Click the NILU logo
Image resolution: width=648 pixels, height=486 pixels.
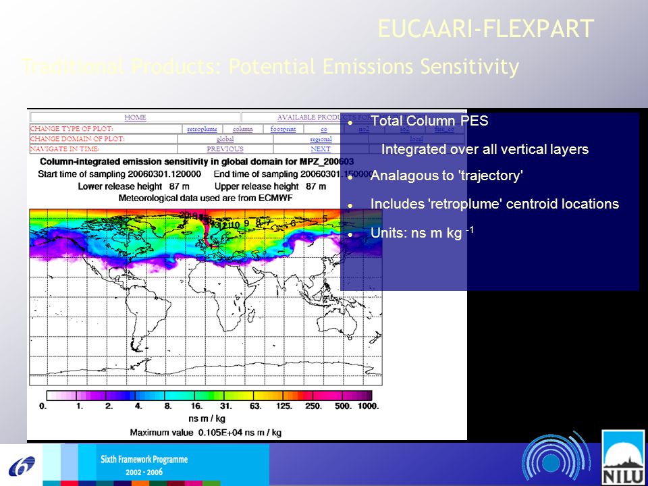pos(623,458)
